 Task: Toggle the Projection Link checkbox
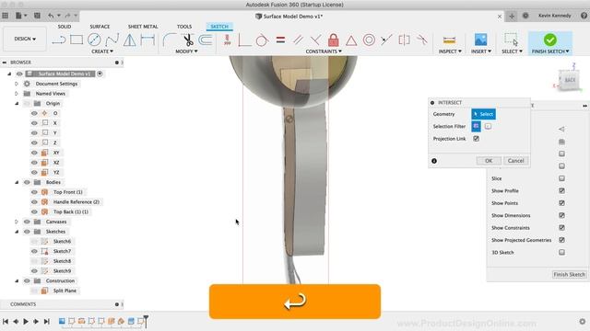coord(476,139)
